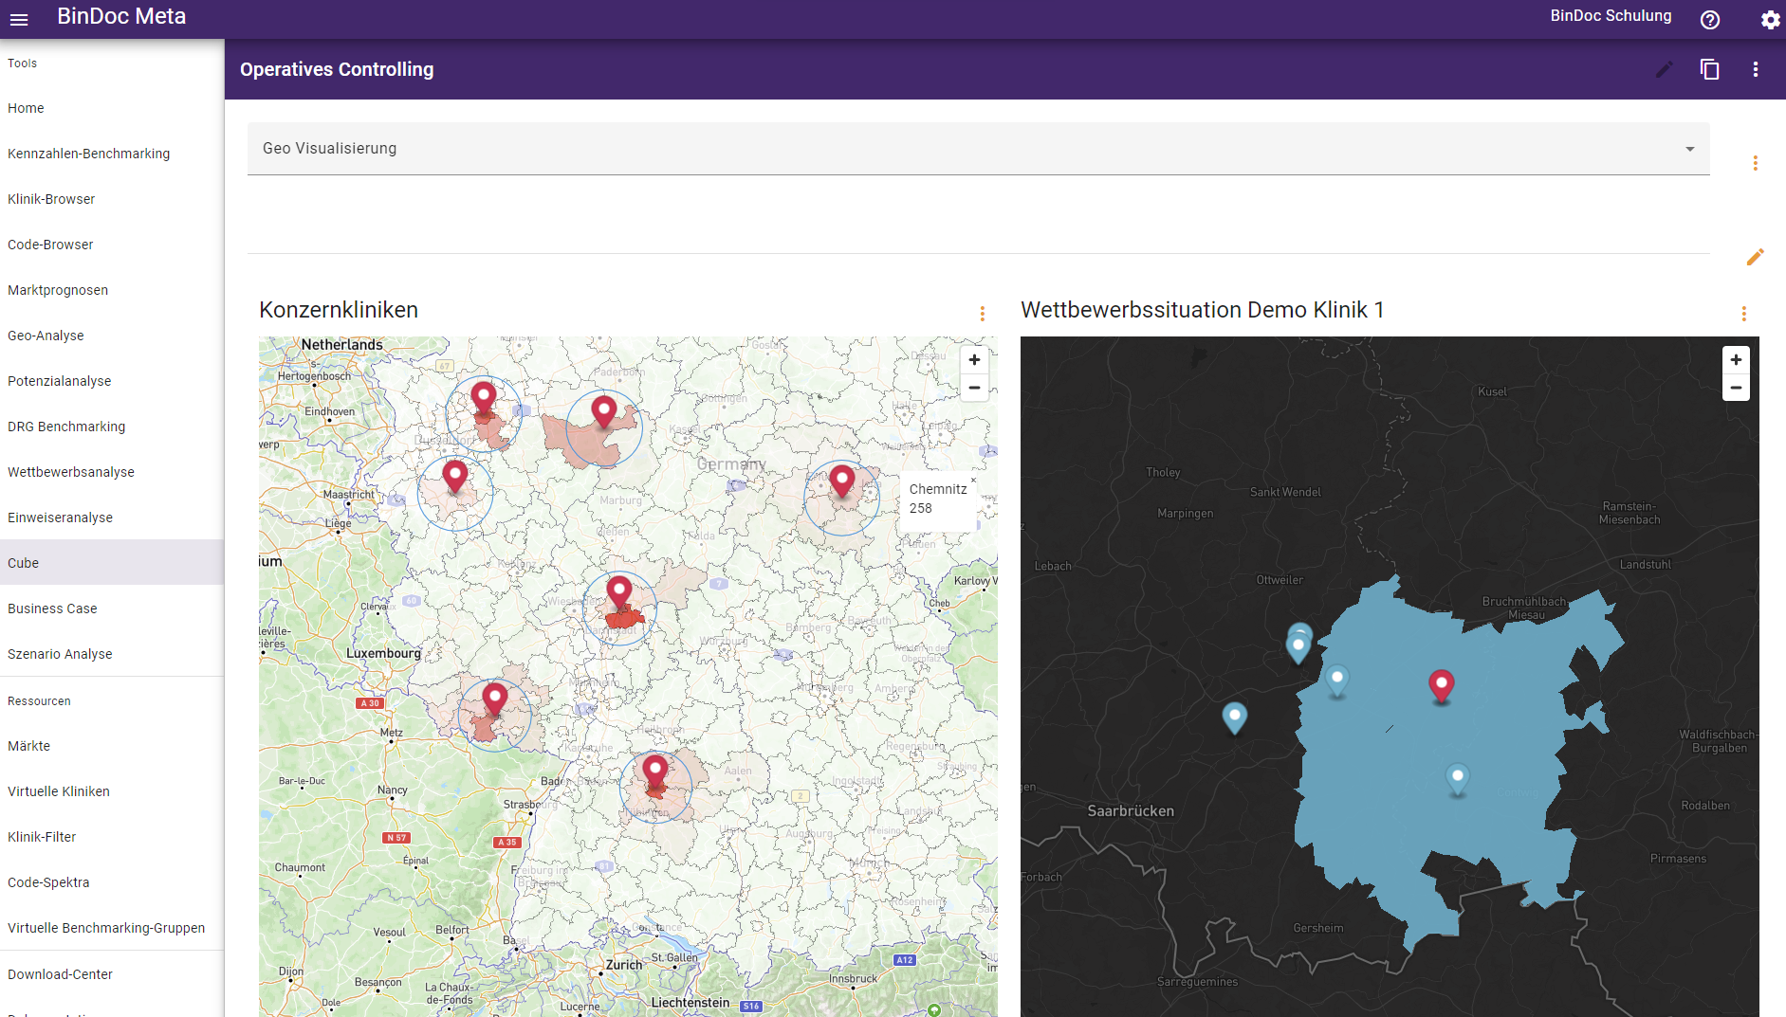Open the Wettbewerbssituation panel options menu
The height and width of the screenshot is (1017, 1786).
tap(1743, 314)
